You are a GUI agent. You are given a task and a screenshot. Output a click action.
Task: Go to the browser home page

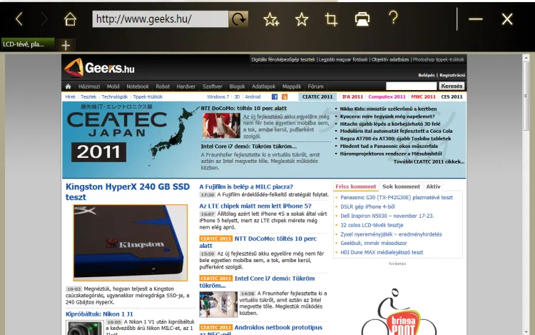coord(70,19)
